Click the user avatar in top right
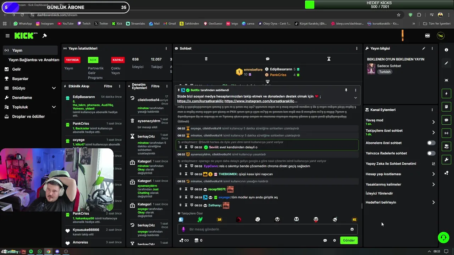Screen dimensions: 454x255 [x=441, y=36]
